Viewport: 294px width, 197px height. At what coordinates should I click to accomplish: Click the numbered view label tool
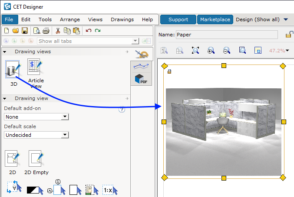pyautogui.click(x=56, y=187)
